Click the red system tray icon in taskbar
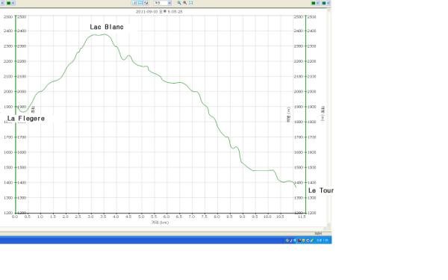Image resolution: width=448 pixels, height=280 pixels. pos(299,240)
